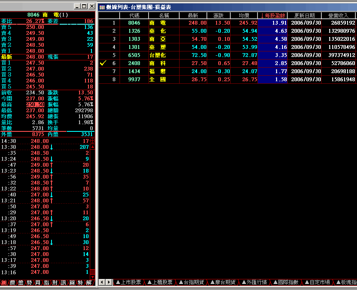Toggle sort on 每股盈餘 column header
357x290 pixels.
[x=273, y=15]
